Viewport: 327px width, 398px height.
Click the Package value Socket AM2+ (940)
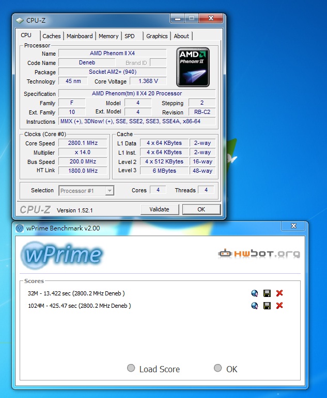(113, 72)
